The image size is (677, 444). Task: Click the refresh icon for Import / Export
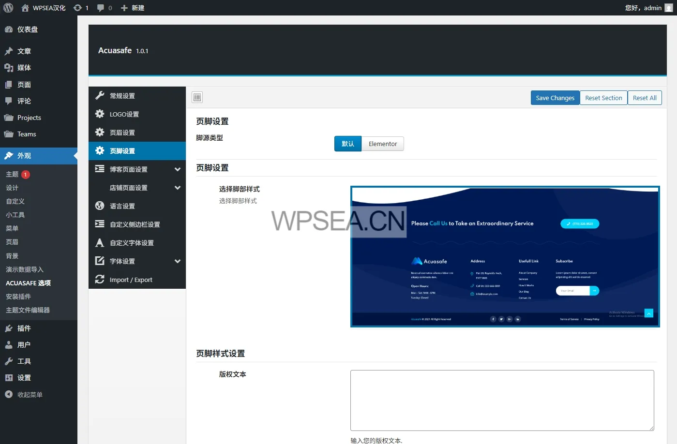pos(100,280)
